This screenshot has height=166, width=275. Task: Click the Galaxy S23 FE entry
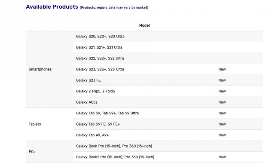[88, 80]
